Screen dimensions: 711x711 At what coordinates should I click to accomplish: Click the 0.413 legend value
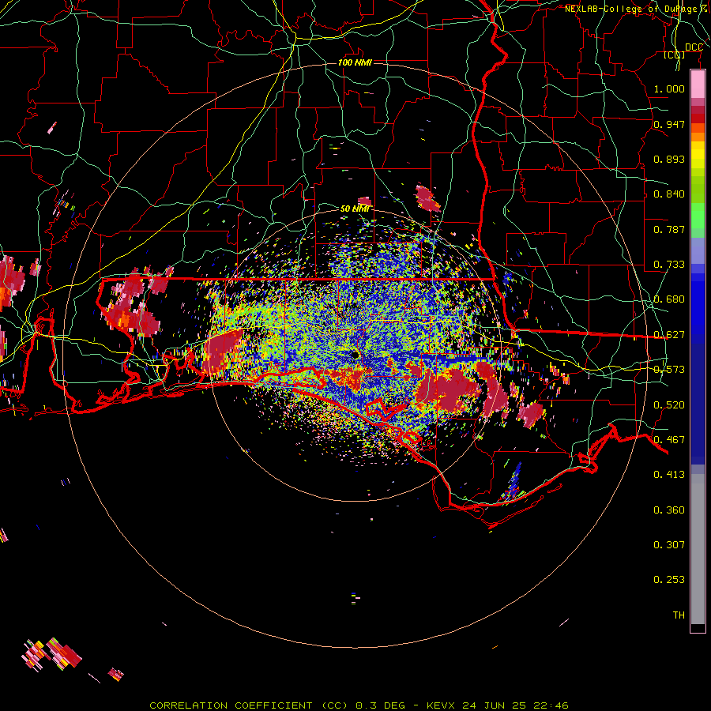(x=669, y=475)
